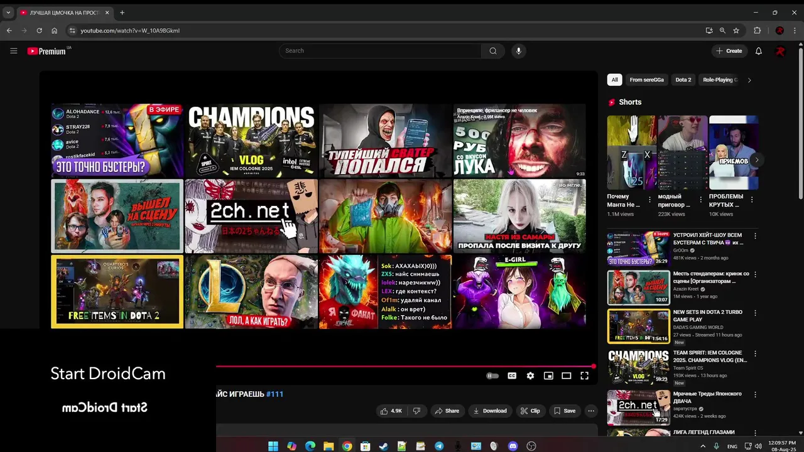The width and height of the screenshot is (804, 452).
Task: Open the YouTube hamburger guide menu
Action: click(x=13, y=51)
